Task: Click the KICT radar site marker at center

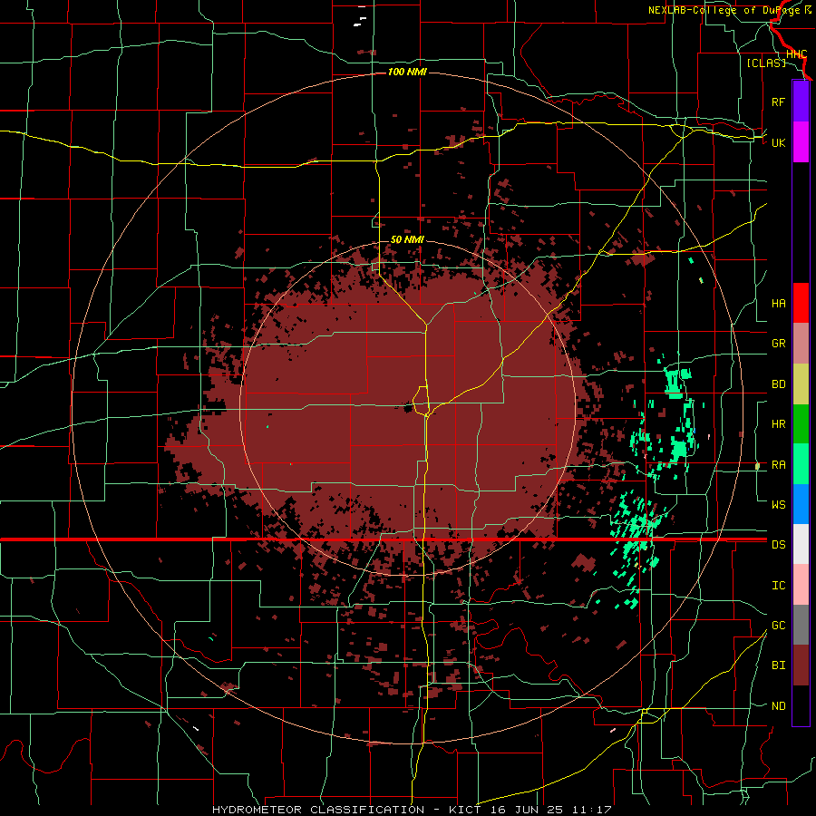Action: [x=409, y=409]
